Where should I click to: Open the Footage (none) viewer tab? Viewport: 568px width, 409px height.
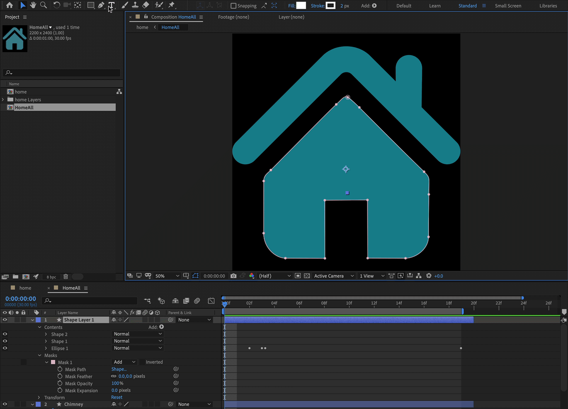233,17
